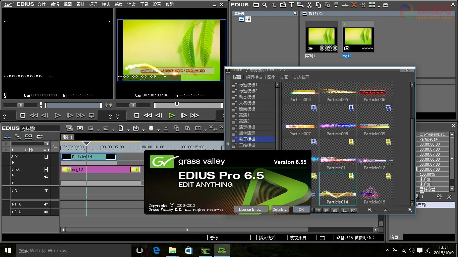Click the search magnifier in bin toolbar
Screen dimensions: 458x257
pos(265,5)
